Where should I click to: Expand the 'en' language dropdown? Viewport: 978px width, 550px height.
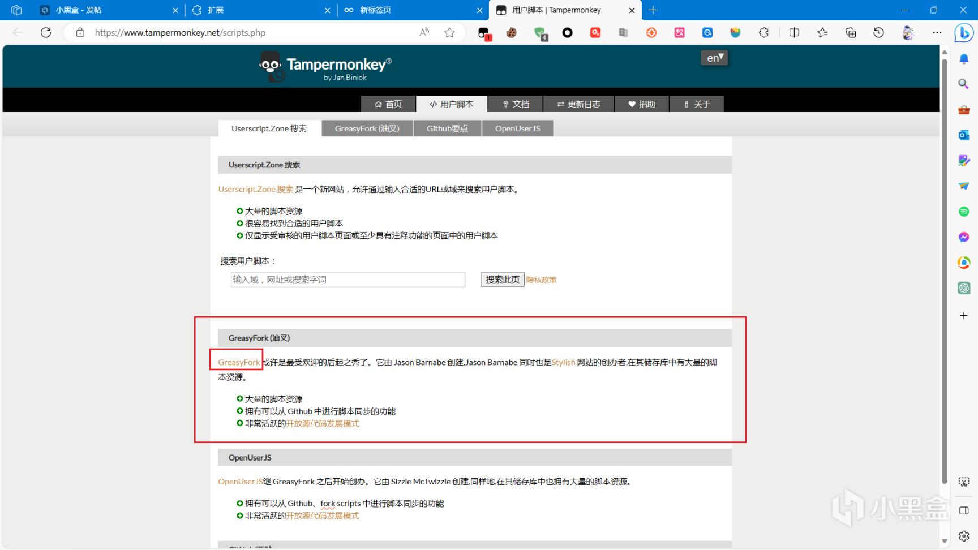(714, 58)
